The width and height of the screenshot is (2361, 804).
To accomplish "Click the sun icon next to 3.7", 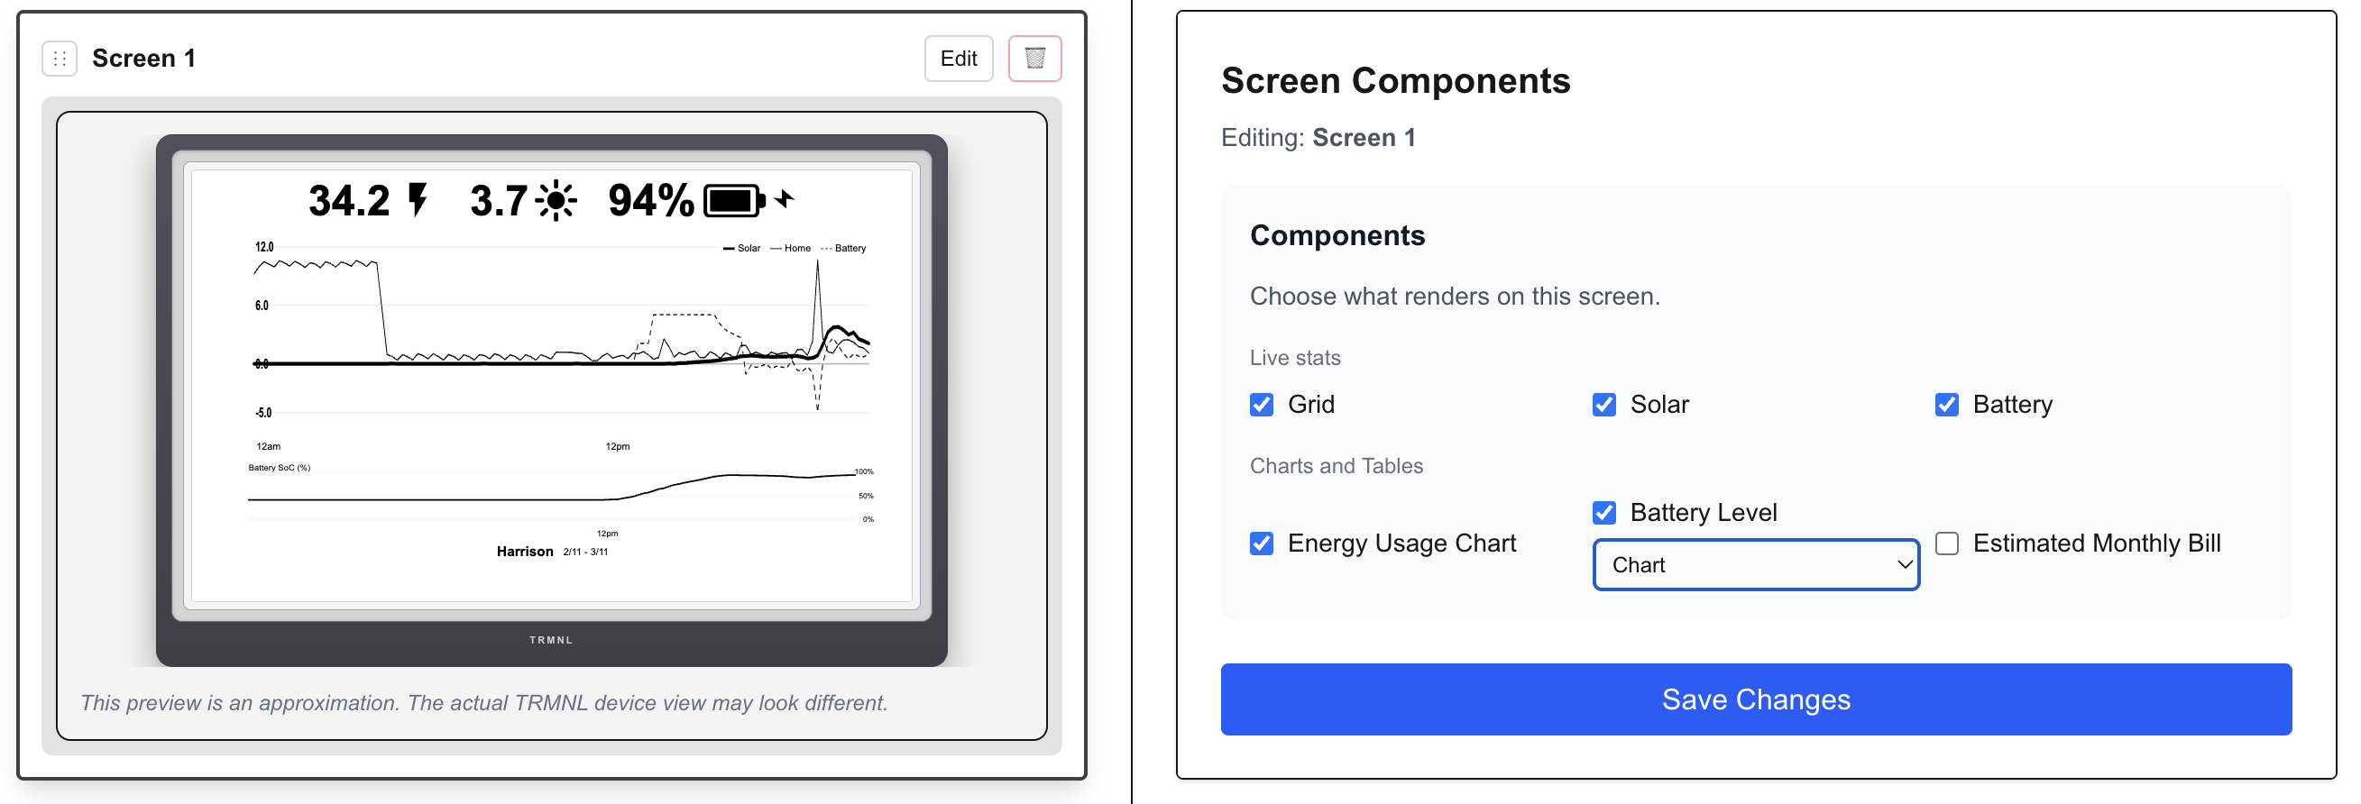I will coord(556,198).
